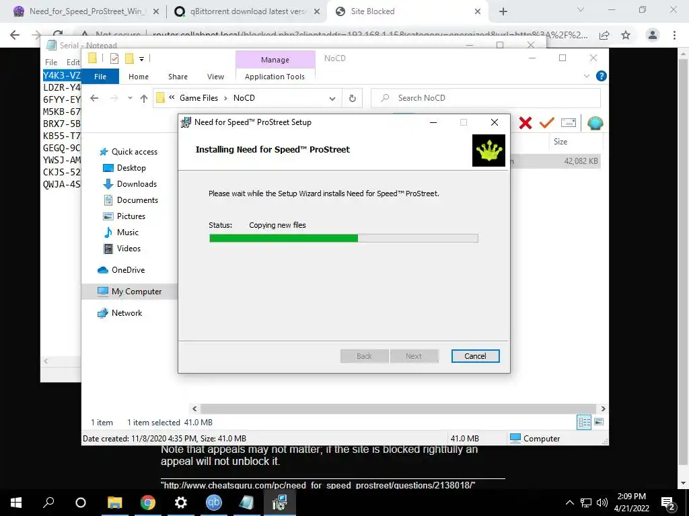
Task: Click quick access toolbar new folder icon
Action: pyautogui.click(x=130, y=58)
